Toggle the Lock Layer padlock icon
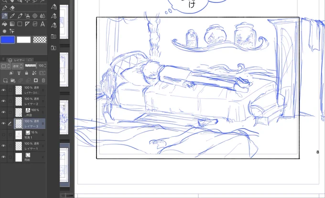Image resolution: width=325 pixels, height=198 pixels. tap(27, 73)
